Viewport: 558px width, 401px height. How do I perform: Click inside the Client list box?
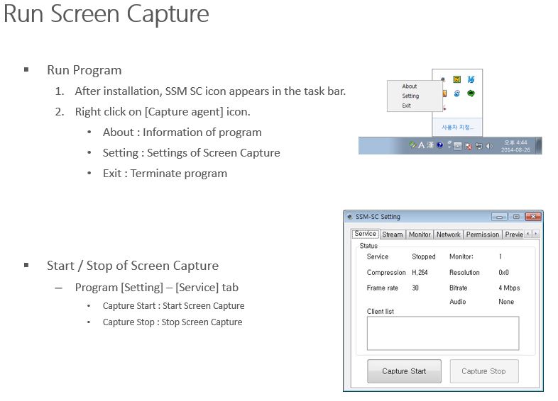pyautogui.click(x=442, y=333)
